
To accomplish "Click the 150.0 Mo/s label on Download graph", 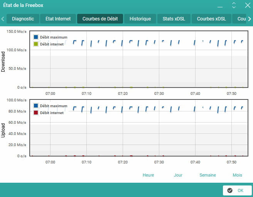I will (x=17, y=32).
